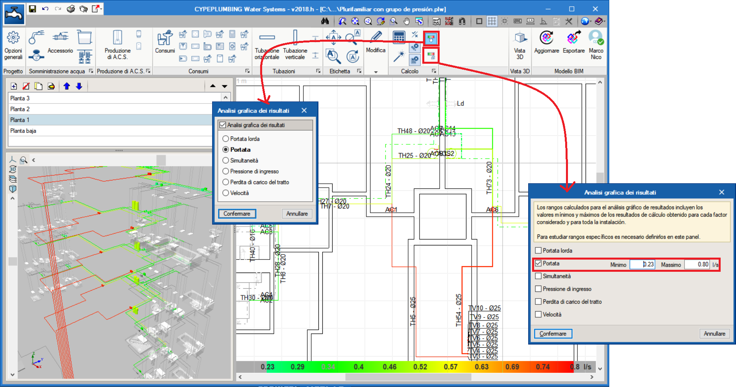
Task: Expand Consumi group launcher
Action: [x=248, y=71]
